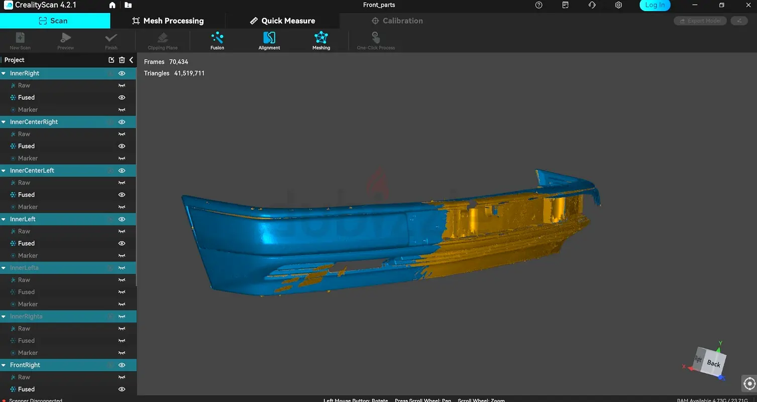Open the settings gear icon
757x402 pixels.
[x=618, y=5]
